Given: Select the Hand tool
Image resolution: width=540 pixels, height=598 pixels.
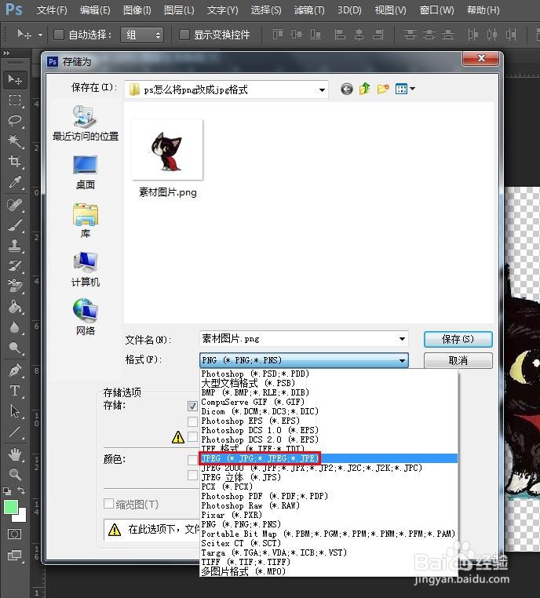Looking at the screenshot, I should (x=15, y=454).
